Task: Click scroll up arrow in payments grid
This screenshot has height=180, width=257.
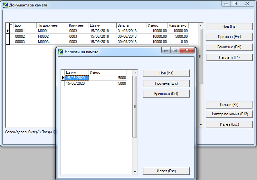Action: [135, 73]
